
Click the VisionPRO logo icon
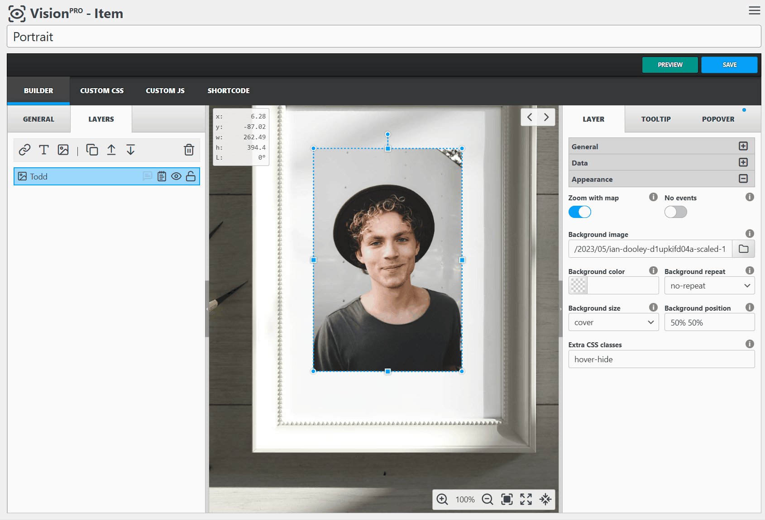(x=17, y=14)
